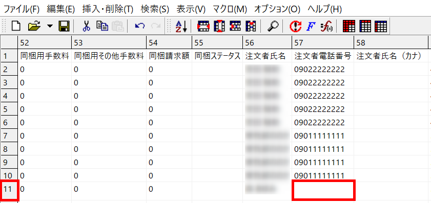431x203 pixels.
Task: Open the オプション(O) menu
Action: 277,9
